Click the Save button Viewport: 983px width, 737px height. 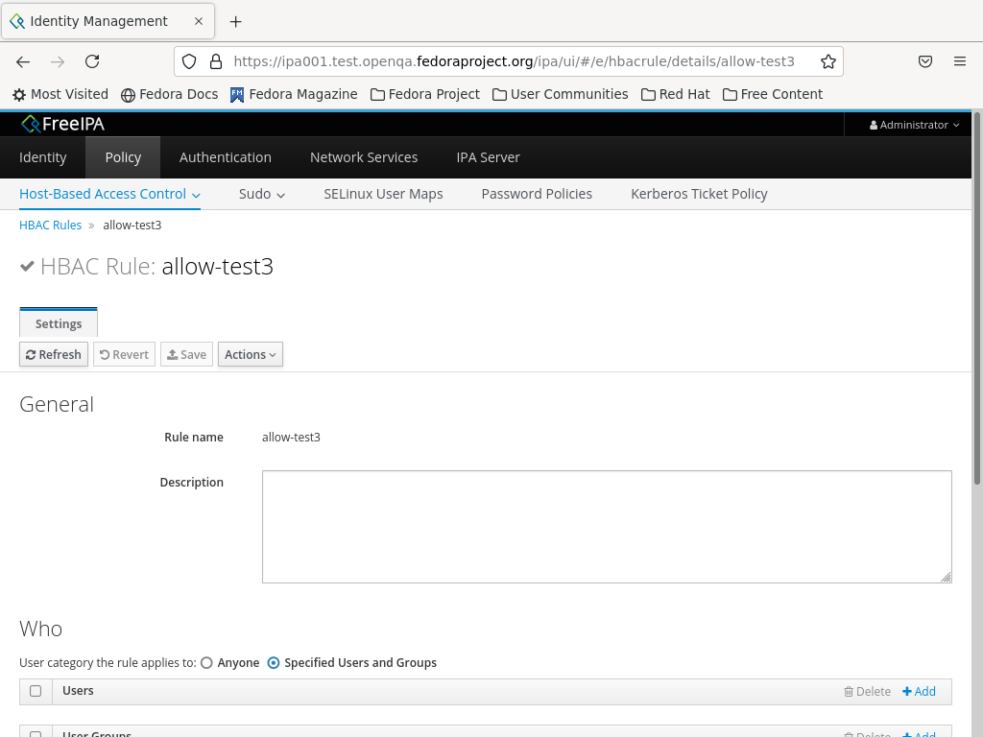click(x=187, y=354)
